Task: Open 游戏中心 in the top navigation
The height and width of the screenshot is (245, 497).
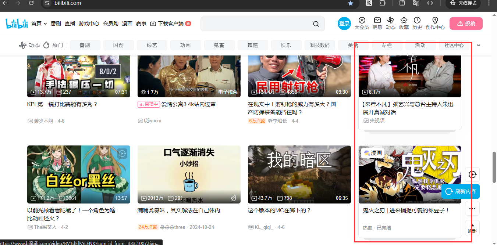Action: tap(89, 24)
